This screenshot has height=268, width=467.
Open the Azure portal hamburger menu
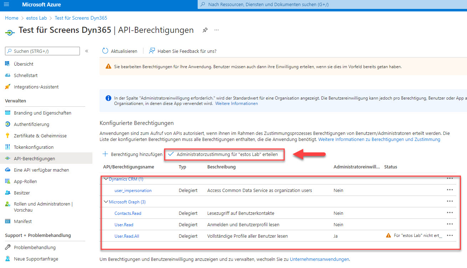tap(7, 5)
